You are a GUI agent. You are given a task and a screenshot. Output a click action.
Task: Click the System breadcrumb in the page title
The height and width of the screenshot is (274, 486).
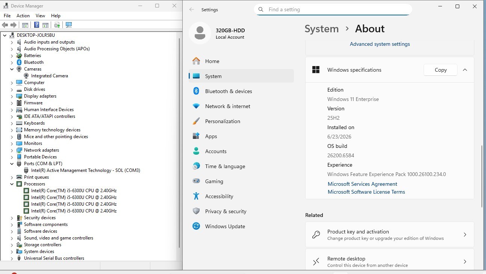tap(321, 29)
